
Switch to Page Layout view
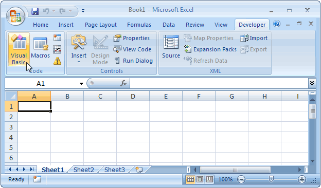200,179
